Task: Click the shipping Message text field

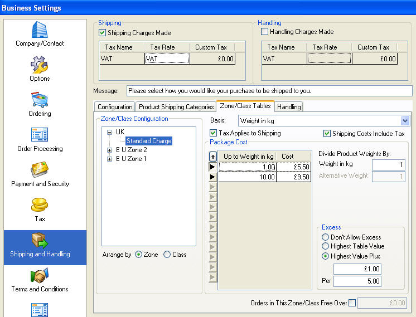Action: pyautogui.click(x=269, y=91)
